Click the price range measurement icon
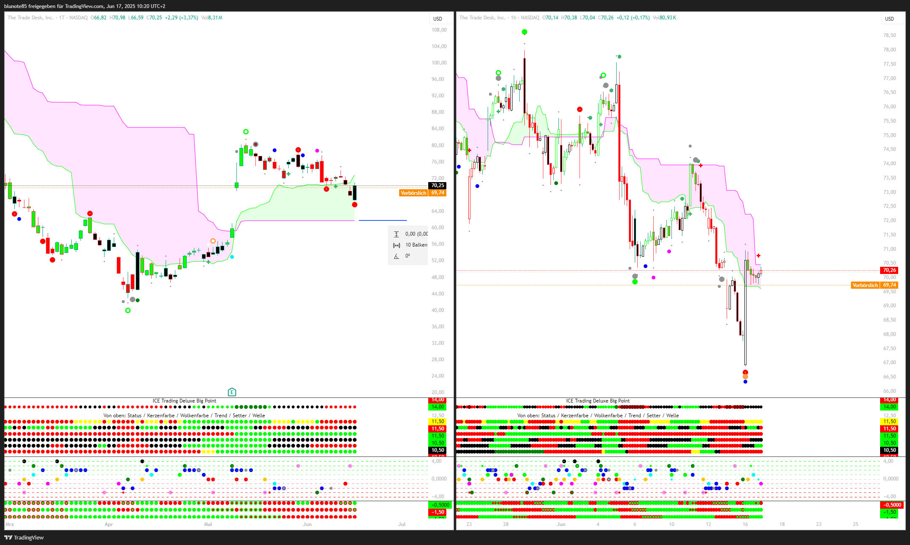This screenshot has width=910, height=545. point(396,234)
